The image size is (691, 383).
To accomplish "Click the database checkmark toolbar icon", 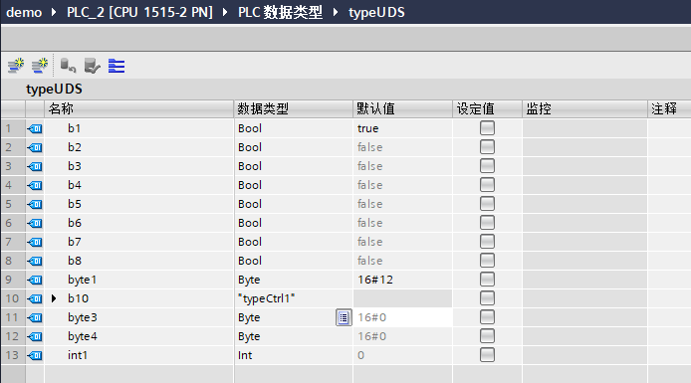I will 93,66.
